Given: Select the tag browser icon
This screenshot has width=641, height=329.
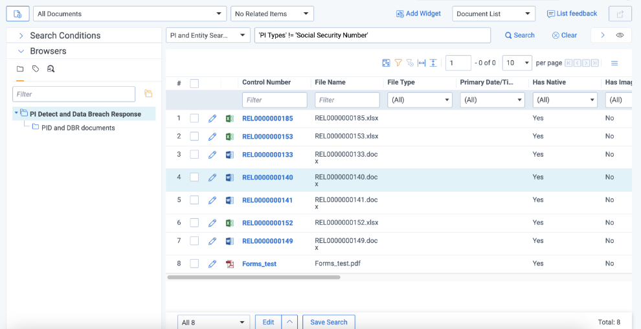Looking at the screenshot, I should click(x=36, y=69).
